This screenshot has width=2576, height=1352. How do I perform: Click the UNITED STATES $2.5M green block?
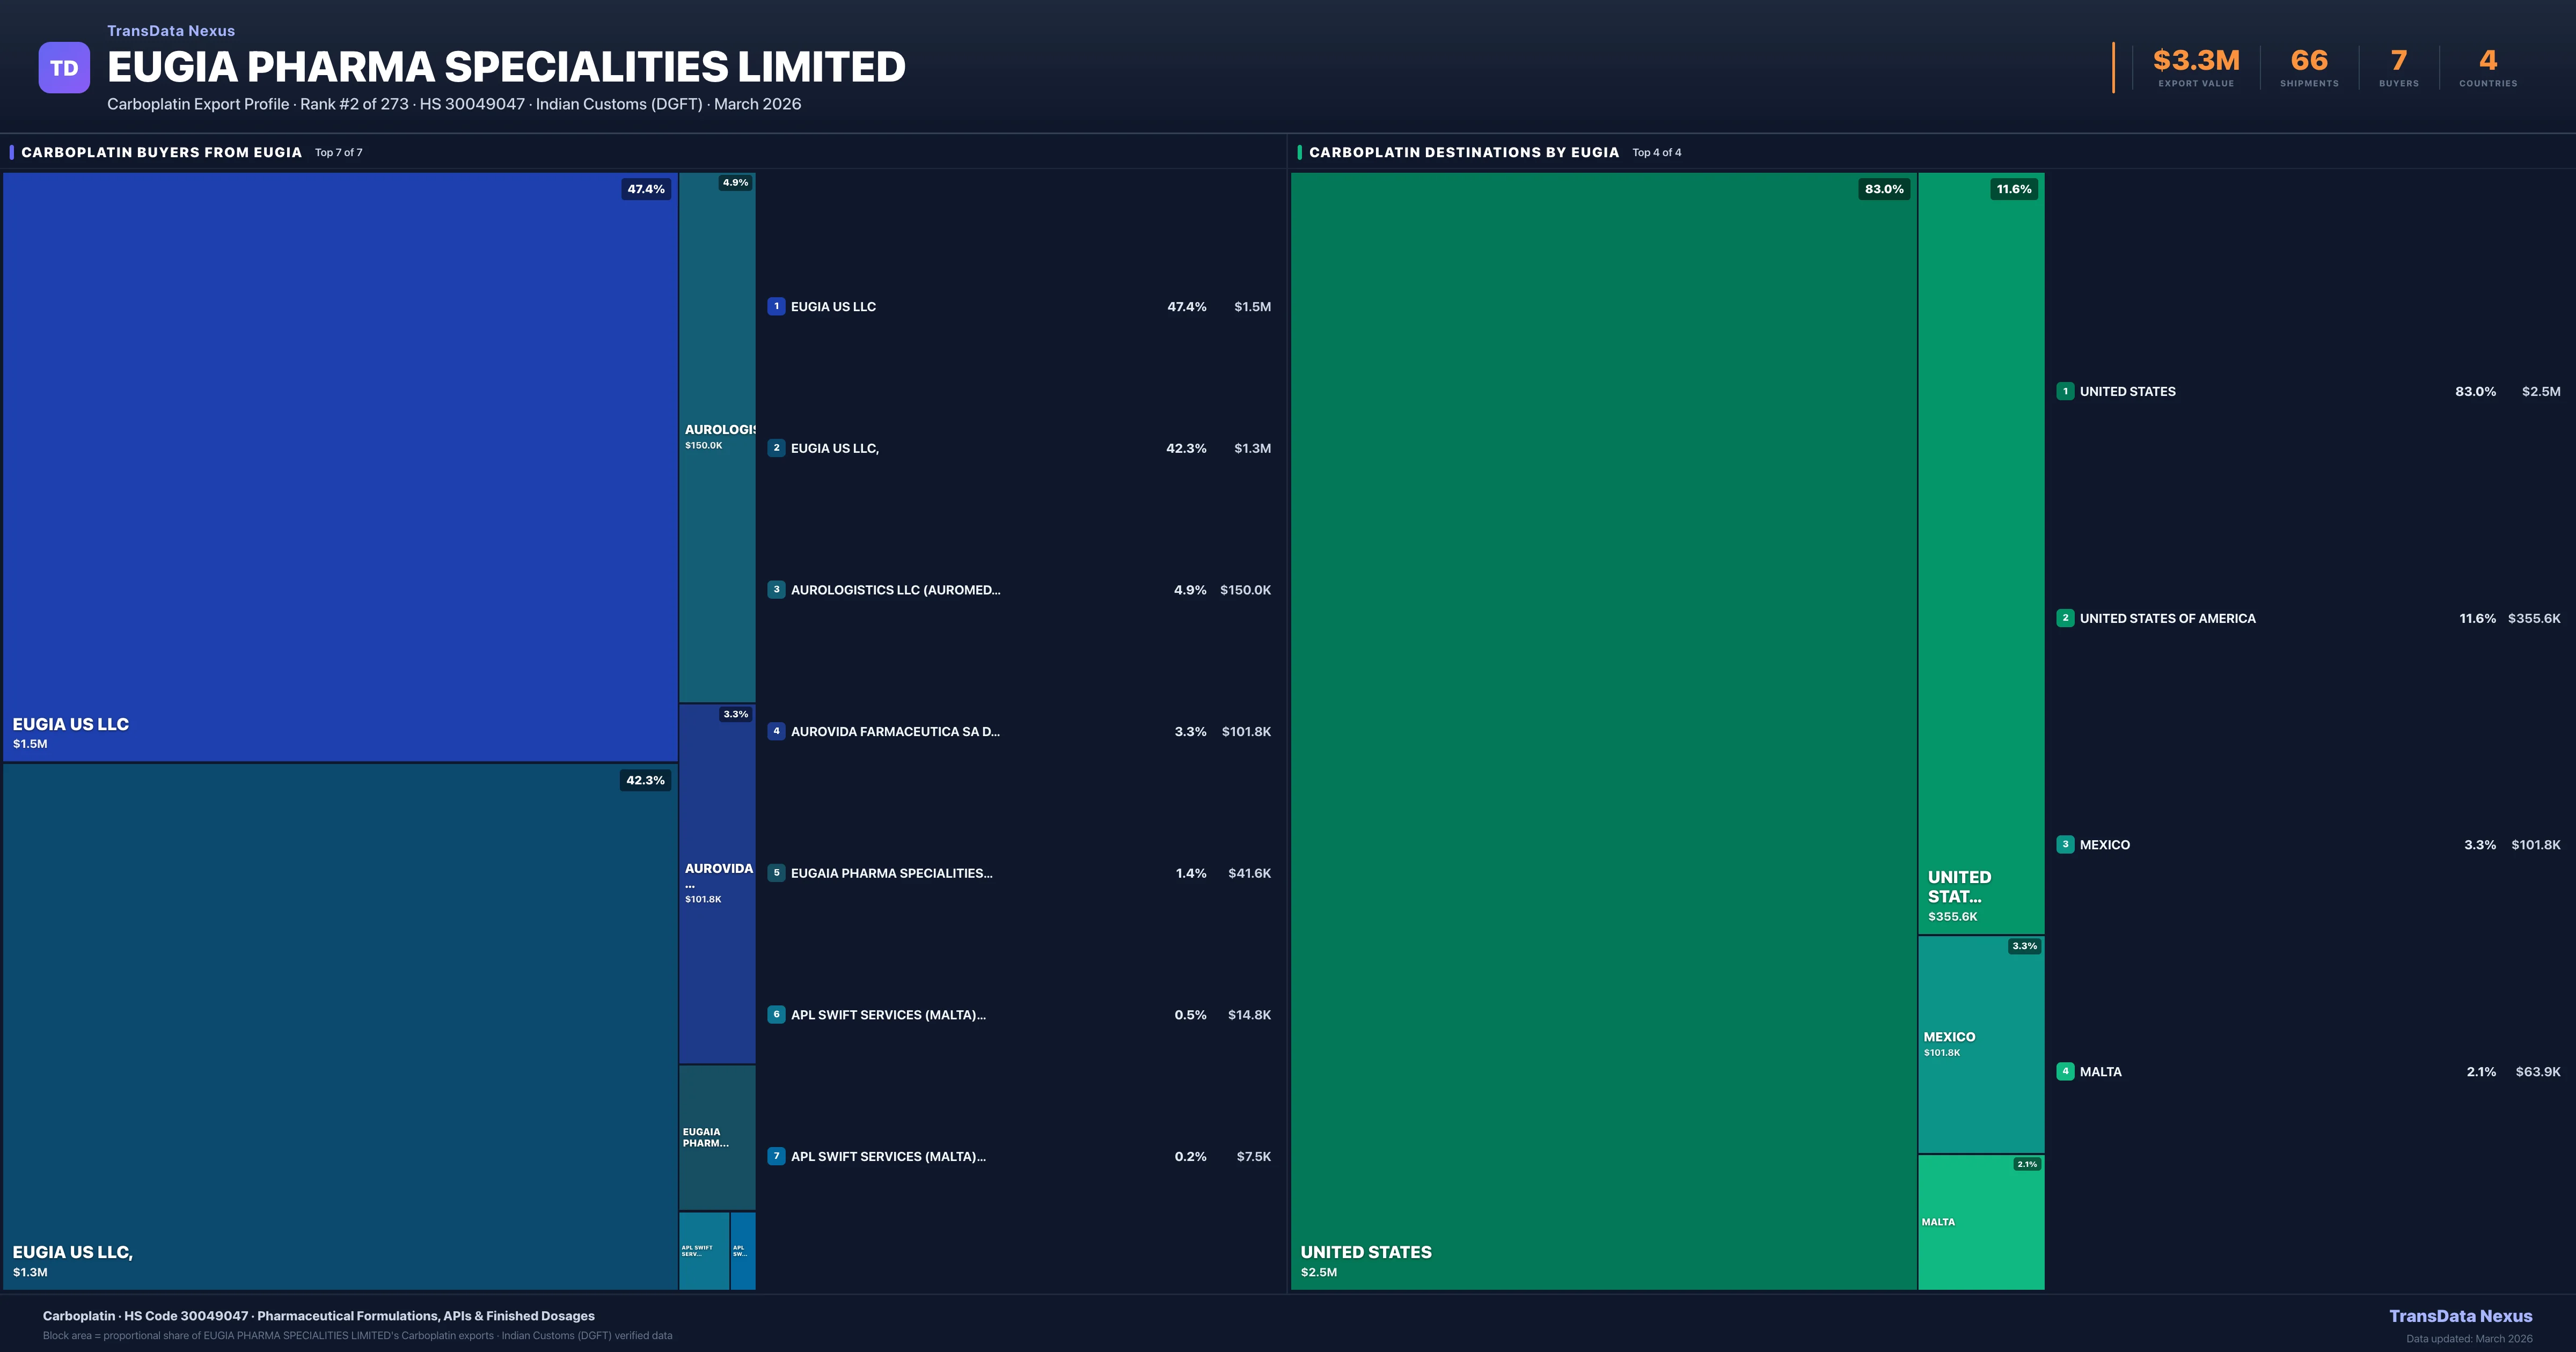point(1603,730)
